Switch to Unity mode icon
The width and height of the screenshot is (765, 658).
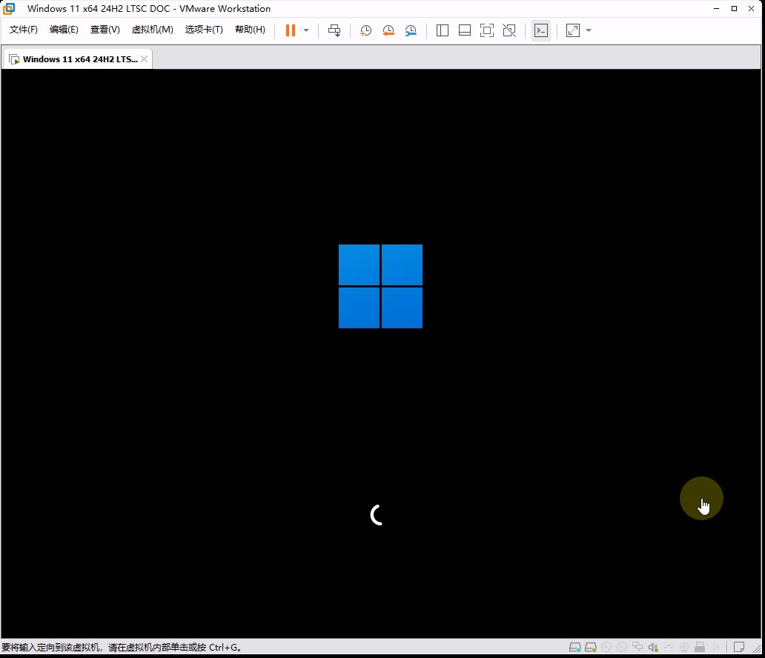[509, 30]
